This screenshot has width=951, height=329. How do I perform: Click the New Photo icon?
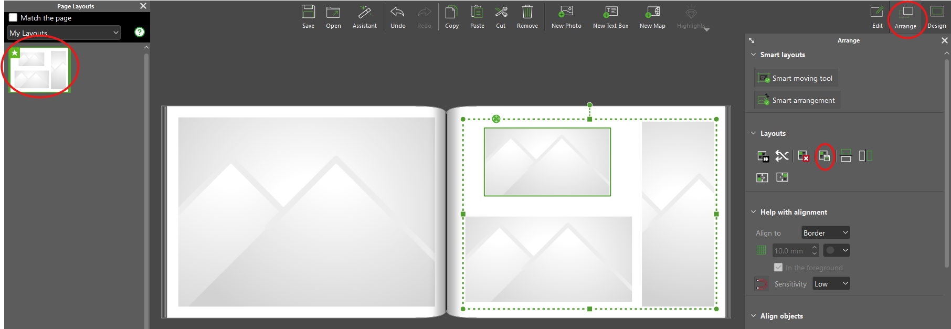pos(566,12)
